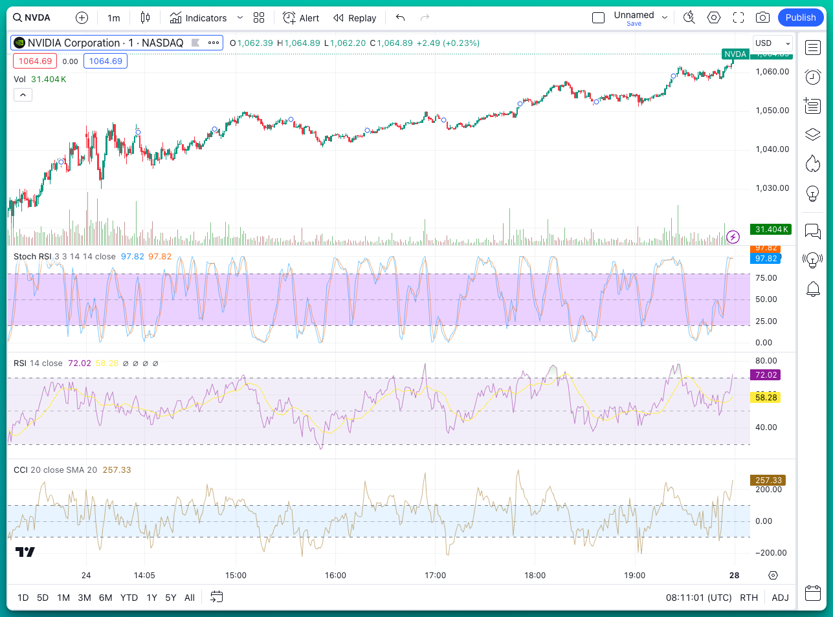The height and width of the screenshot is (617, 833).
Task: Select the 5Y time range
Action: 171,598
